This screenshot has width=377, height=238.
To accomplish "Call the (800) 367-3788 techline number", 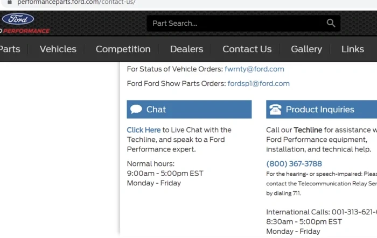I will point(294,164).
